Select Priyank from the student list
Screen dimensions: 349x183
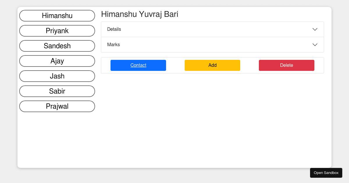click(57, 31)
